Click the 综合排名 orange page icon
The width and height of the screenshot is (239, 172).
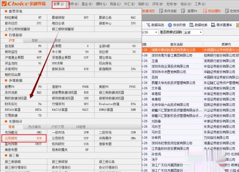[205, 11]
